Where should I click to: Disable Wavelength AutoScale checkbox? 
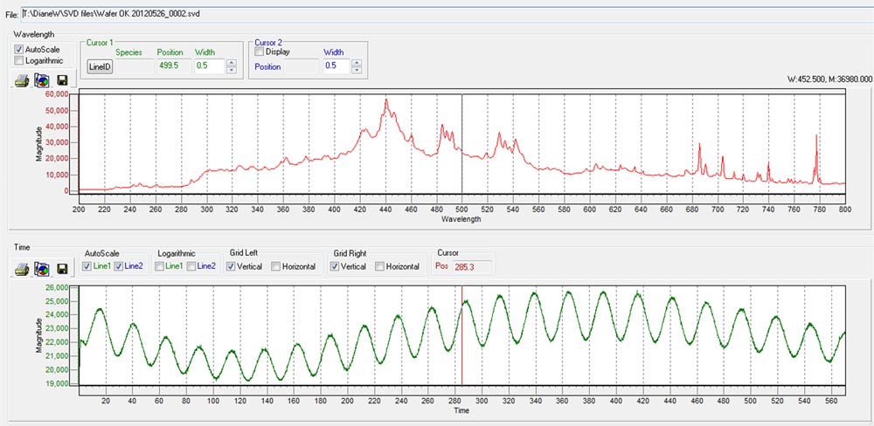(x=19, y=49)
